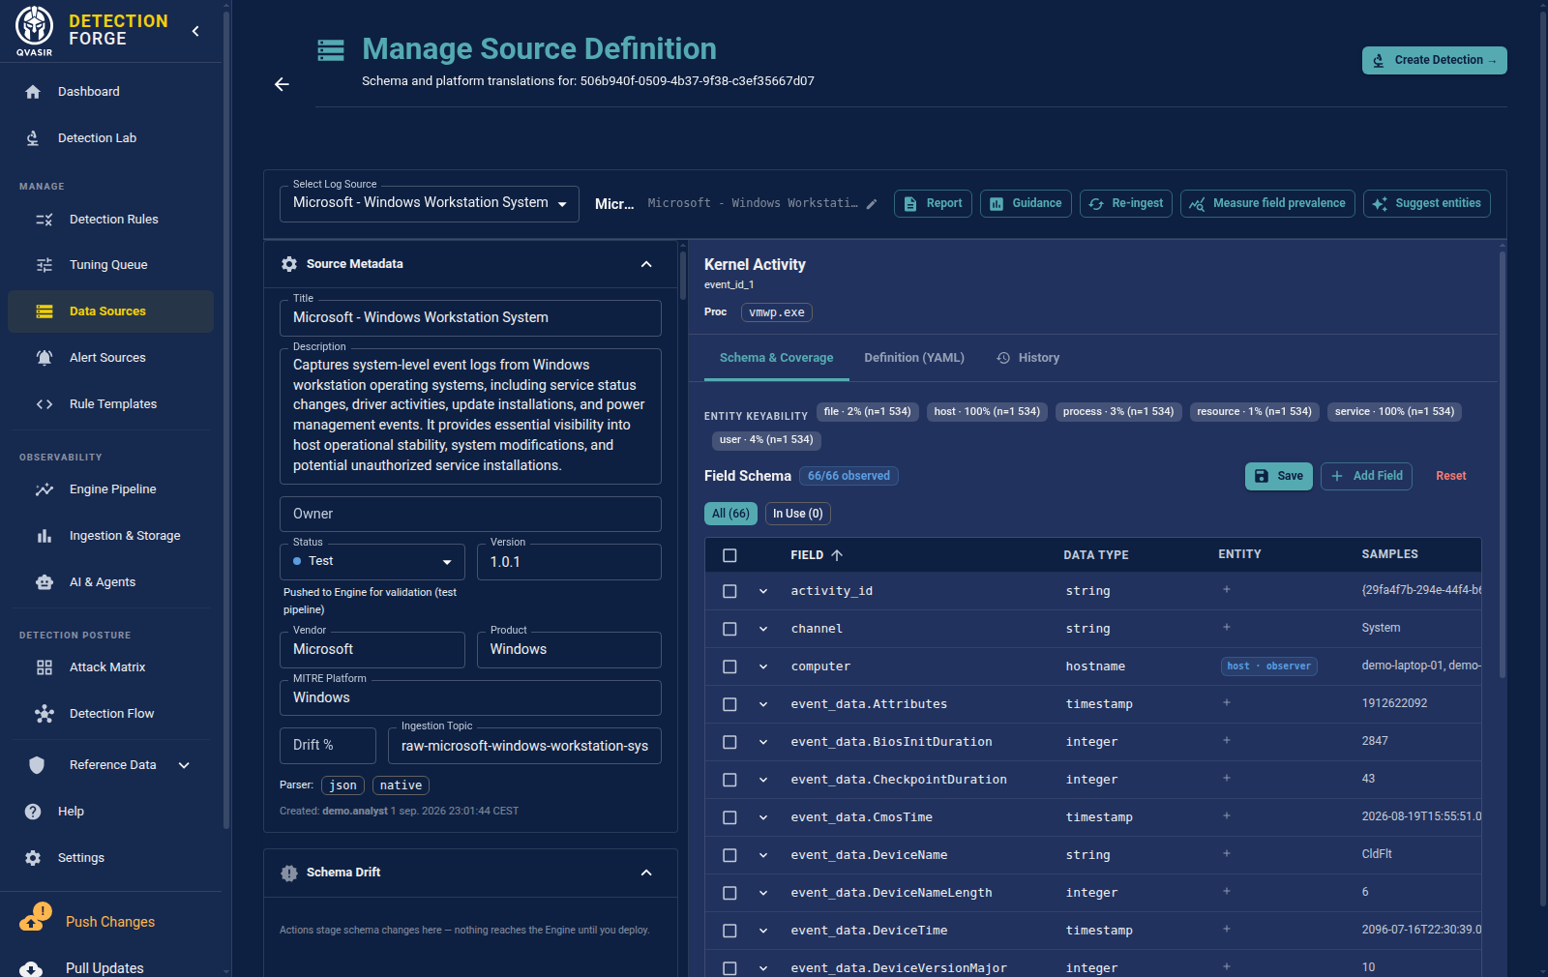Filter fields by In Use (0)

pyautogui.click(x=798, y=514)
